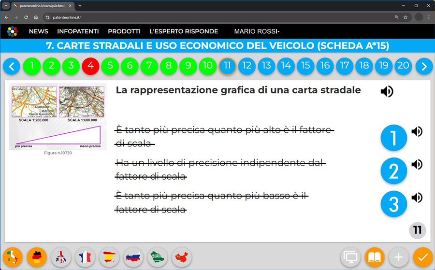The width and height of the screenshot is (435, 270).
Task: Jump to question 4 marked red
Action: click(90, 66)
